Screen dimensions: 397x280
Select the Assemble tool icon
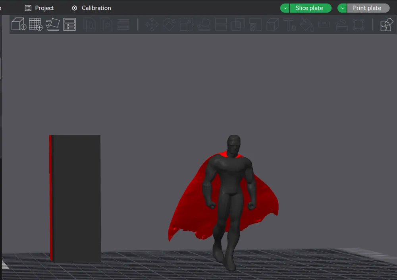click(x=341, y=24)
